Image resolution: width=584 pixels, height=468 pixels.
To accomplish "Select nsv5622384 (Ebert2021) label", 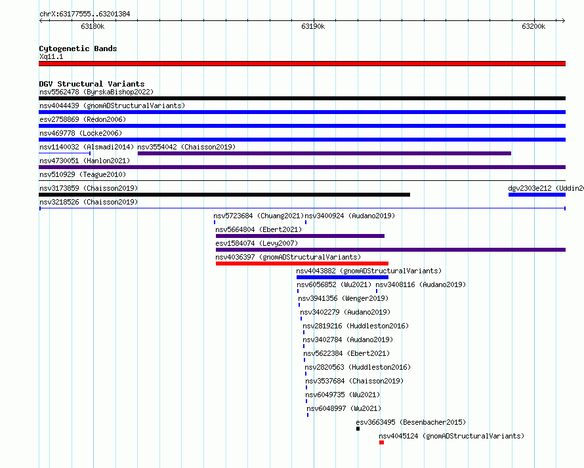I will click(x=346, y=353).
